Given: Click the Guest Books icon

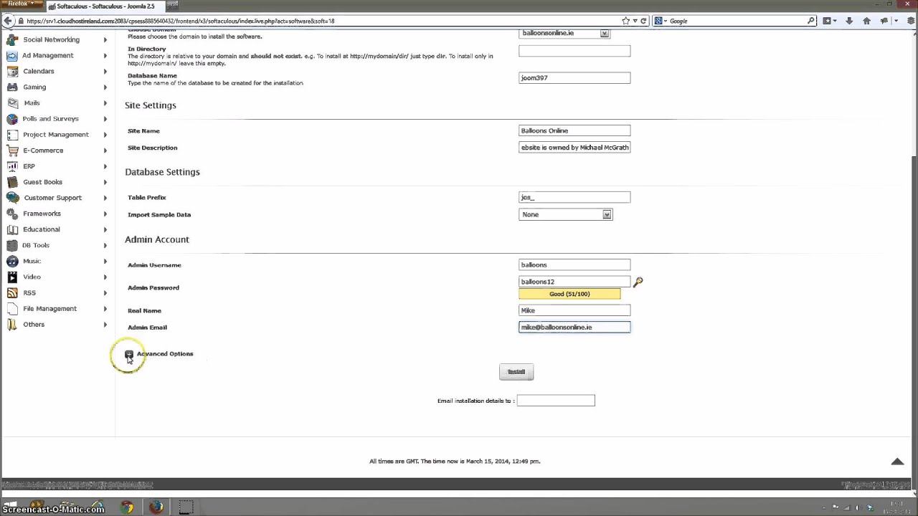Looking at the screenshot, I should tap(11, 181).
